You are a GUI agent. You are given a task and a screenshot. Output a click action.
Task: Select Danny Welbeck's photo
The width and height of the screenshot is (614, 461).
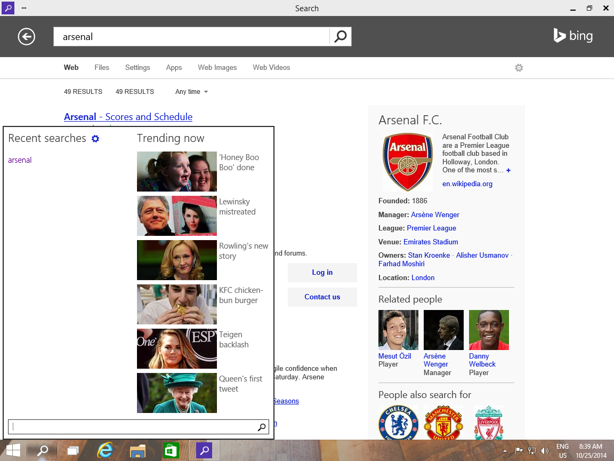[489, 330]
